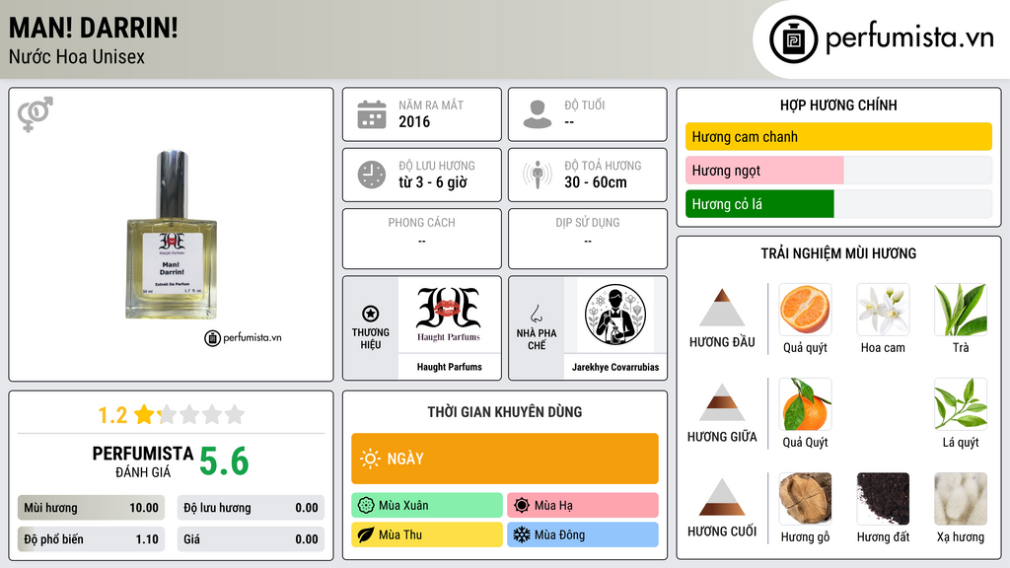
Task: Click the calendar icon beside Năm ra mắt
Action: [372, 114]
